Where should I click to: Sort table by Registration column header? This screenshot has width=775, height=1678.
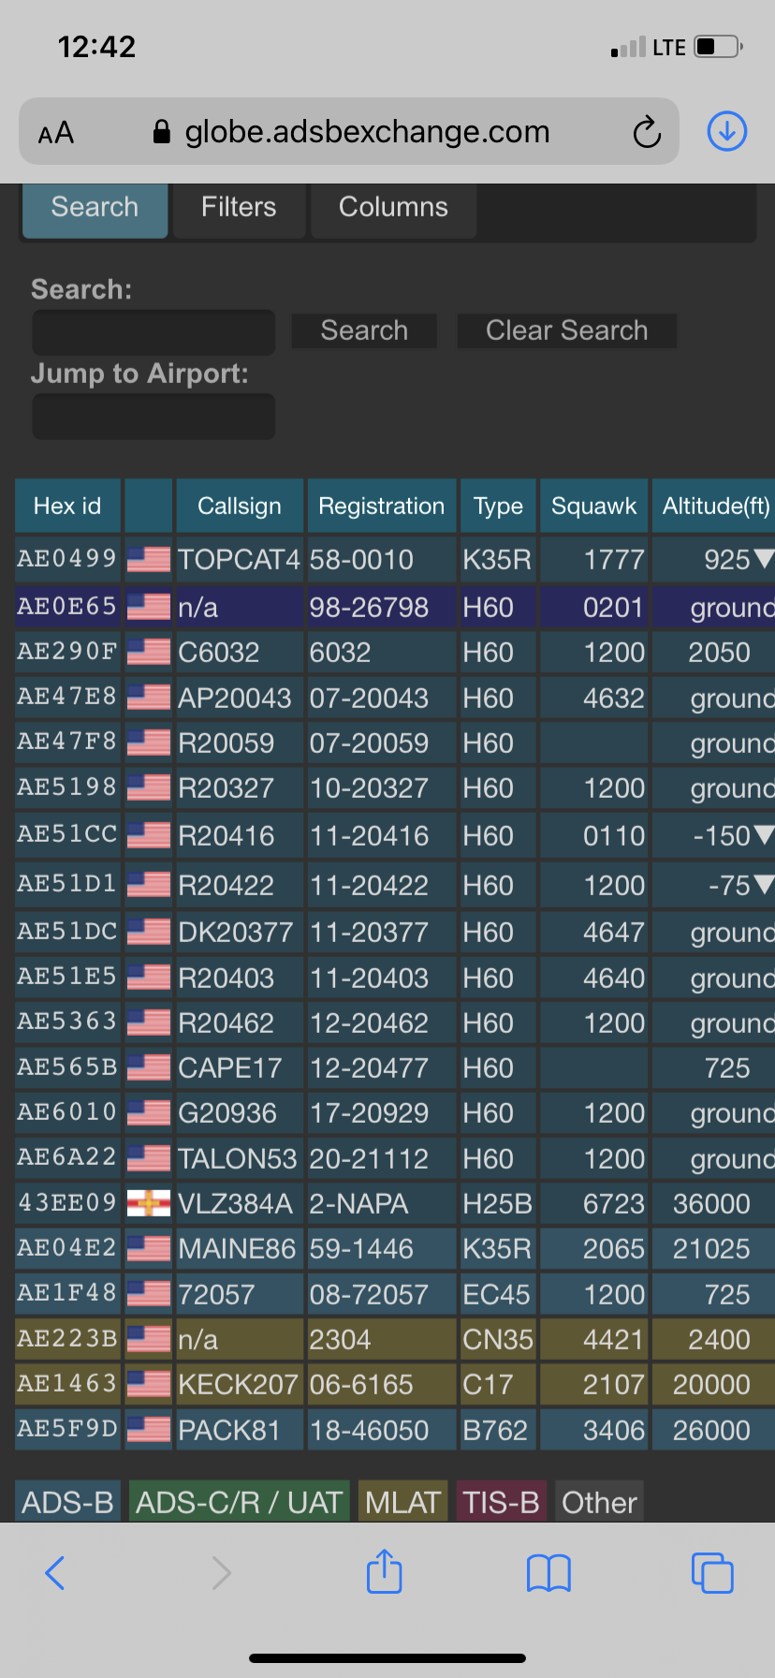pyautogui.click(x=382, y=506)
